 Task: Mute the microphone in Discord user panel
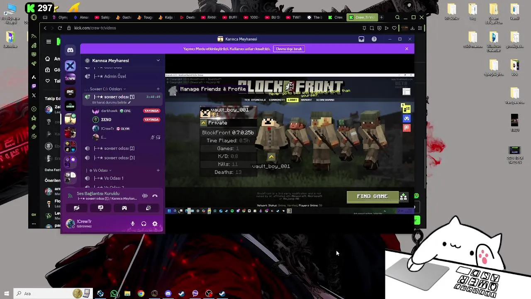(133, 224)
